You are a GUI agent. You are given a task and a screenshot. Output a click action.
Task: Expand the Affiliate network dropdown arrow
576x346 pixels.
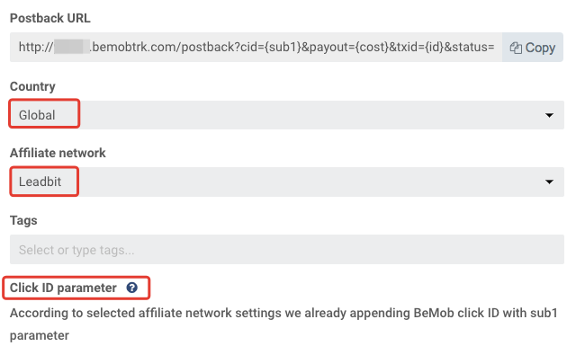pos(549,182)
